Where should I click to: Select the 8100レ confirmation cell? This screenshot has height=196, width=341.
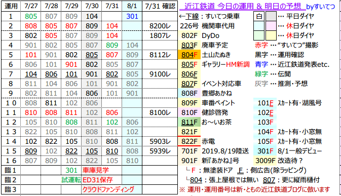pyautogui.click(x=160, y=112)
